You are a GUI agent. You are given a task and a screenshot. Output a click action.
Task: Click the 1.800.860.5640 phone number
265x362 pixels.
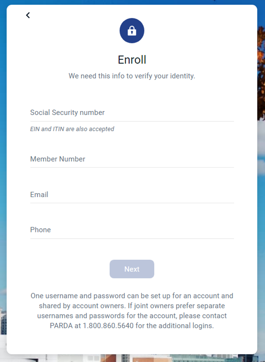[108, 326]
